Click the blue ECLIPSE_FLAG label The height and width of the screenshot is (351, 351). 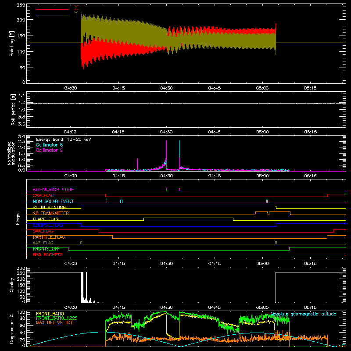tap(48, 225)
